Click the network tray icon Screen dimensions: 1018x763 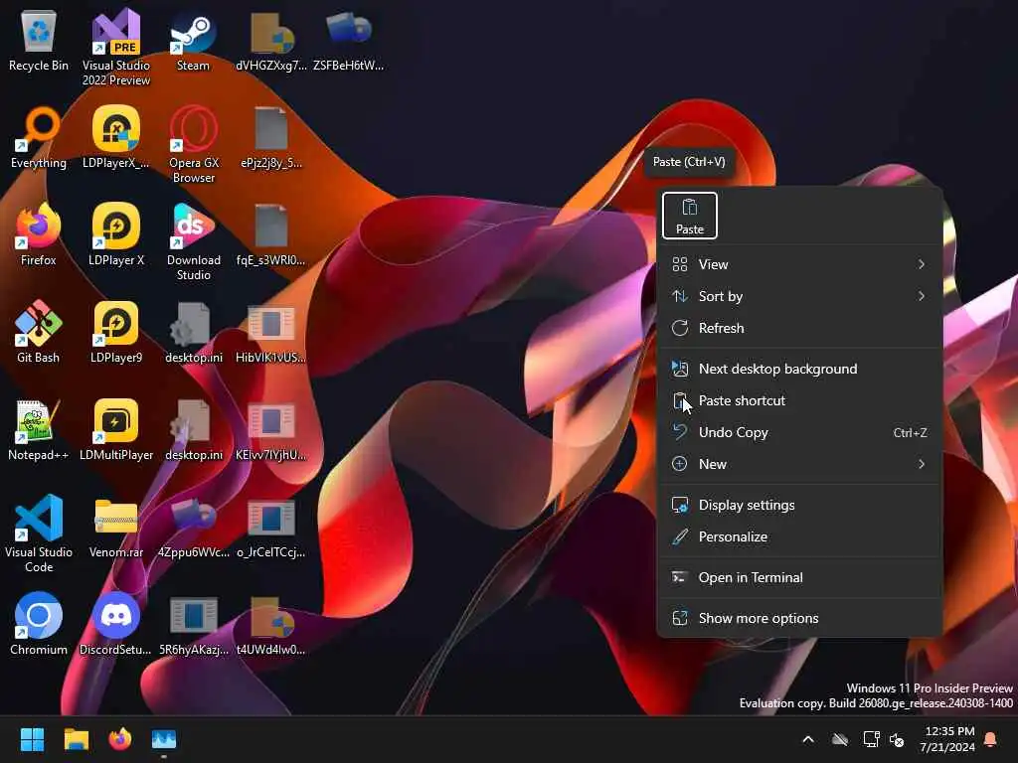pos(871,739)
